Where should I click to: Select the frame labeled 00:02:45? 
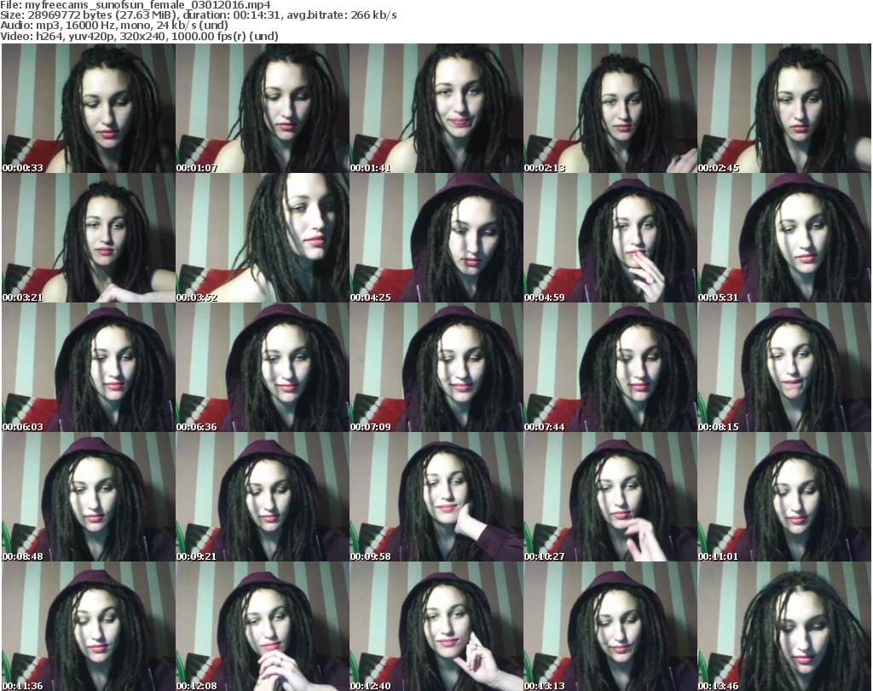tap(784, 108)
